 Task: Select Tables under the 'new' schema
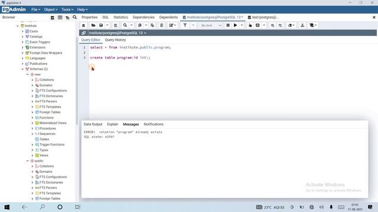(44, 140)
